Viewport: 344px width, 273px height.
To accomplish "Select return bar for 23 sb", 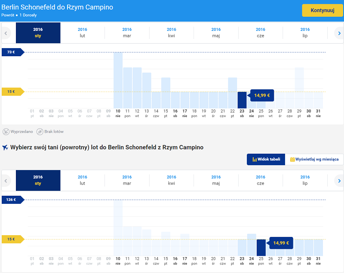I will (242, 248).
